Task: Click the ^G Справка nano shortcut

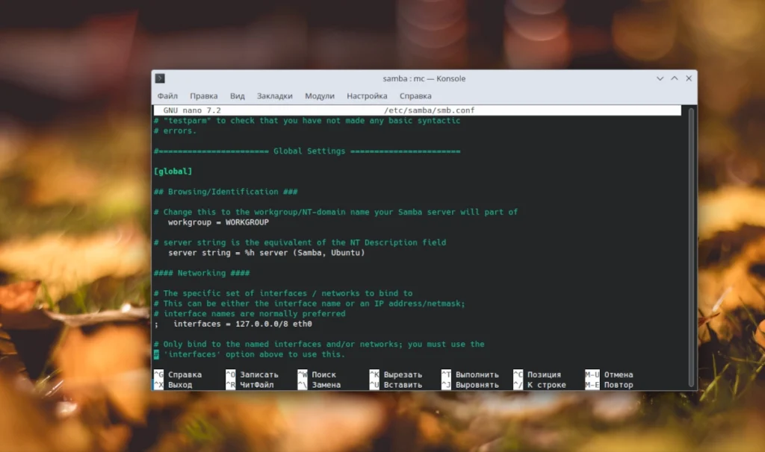Action: click(x=178, y=374)
